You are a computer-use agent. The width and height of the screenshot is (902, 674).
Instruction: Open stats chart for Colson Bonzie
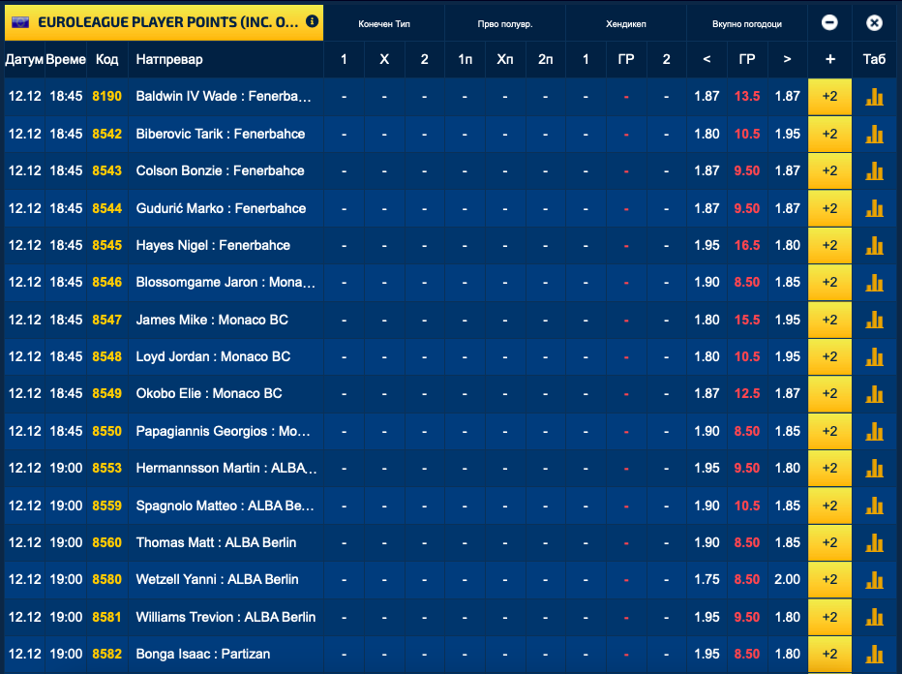(874, 171)
